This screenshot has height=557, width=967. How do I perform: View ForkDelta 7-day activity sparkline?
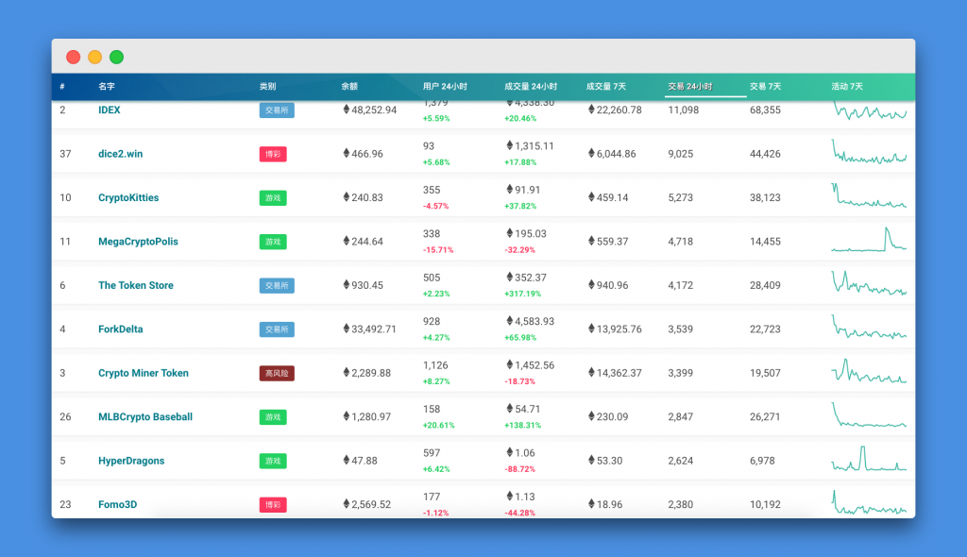point(869,327)
